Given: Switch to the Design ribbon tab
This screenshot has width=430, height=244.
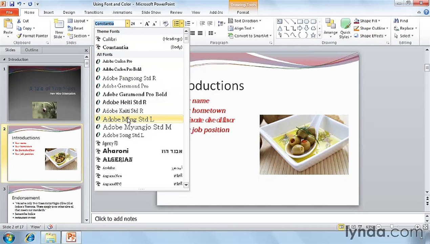Looking at the screenshot, I should tap(69, 12).
